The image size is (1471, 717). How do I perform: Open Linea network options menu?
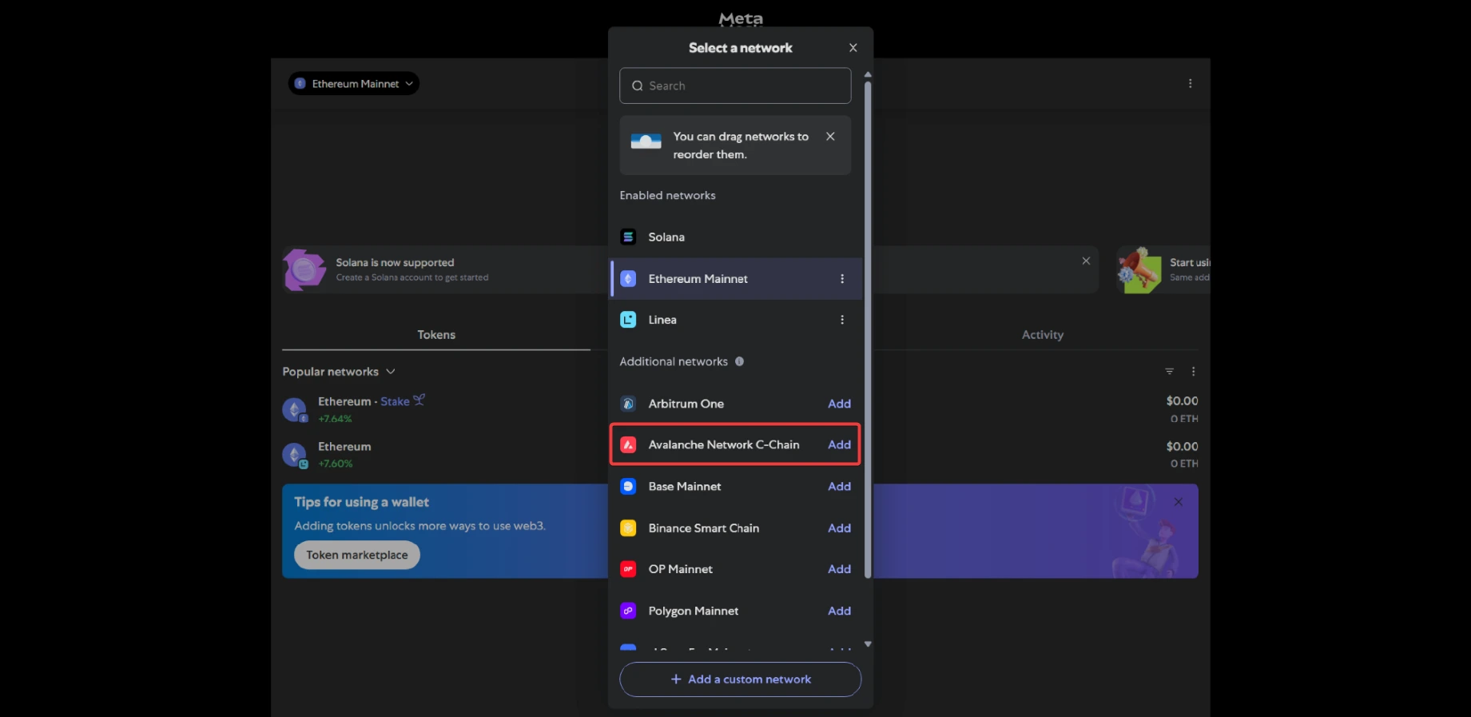pos(841,320)
